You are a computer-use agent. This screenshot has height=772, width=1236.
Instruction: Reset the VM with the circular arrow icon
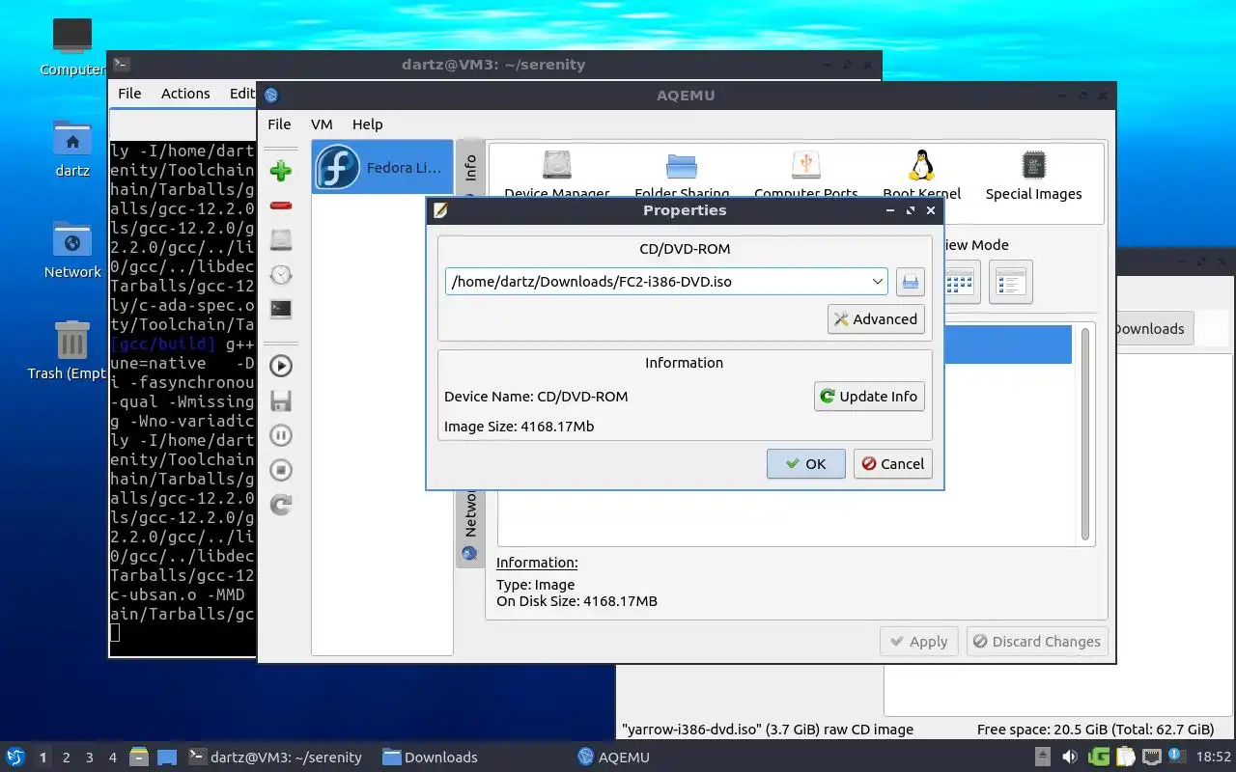(x=281, y=505)
